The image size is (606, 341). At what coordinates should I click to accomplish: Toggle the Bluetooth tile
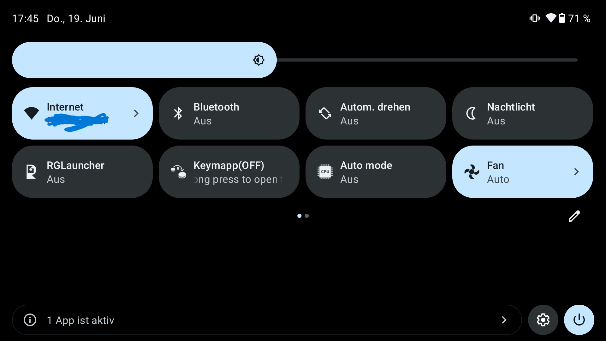(229, 113)
